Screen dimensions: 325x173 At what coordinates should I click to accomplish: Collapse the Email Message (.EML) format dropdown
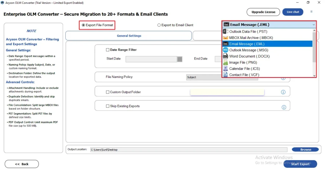[x=314, y=25]
